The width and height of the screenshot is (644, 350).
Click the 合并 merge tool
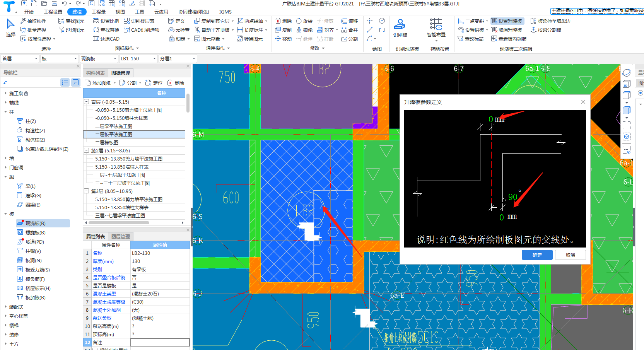(349, 30)
